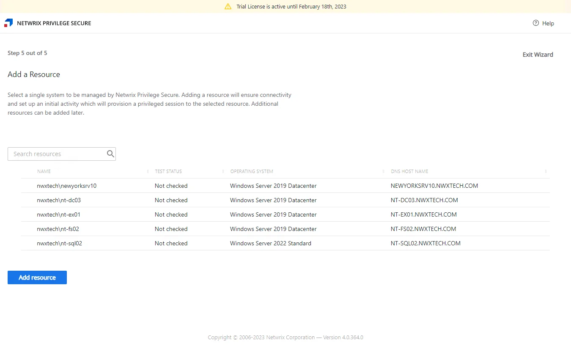
Task: Sort by the OPERATING SYSTEM column header
Action: click(252, 171)
